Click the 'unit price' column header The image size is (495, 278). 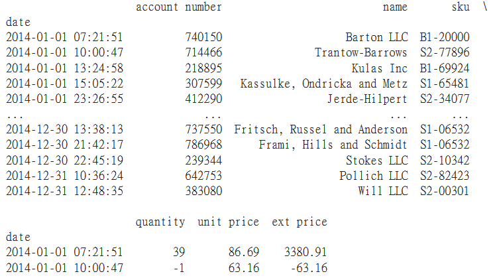(228, 222)
